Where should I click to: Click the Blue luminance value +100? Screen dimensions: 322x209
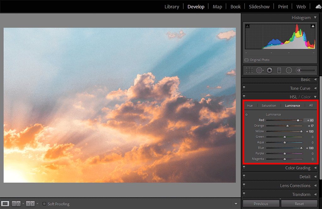pos(310,148)
